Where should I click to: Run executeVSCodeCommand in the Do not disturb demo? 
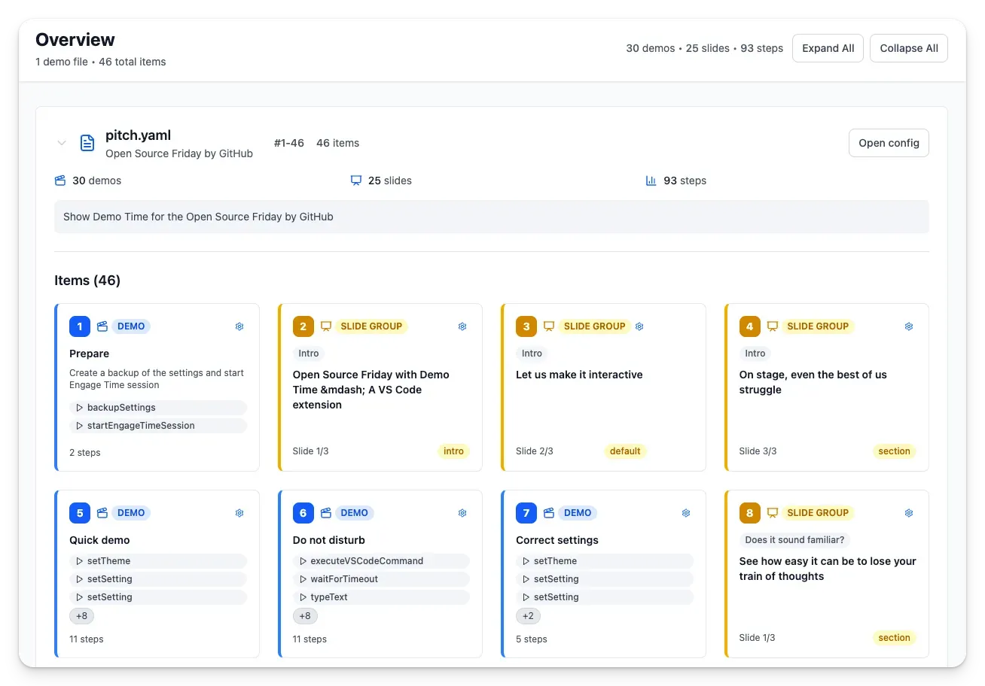[381, 560]
